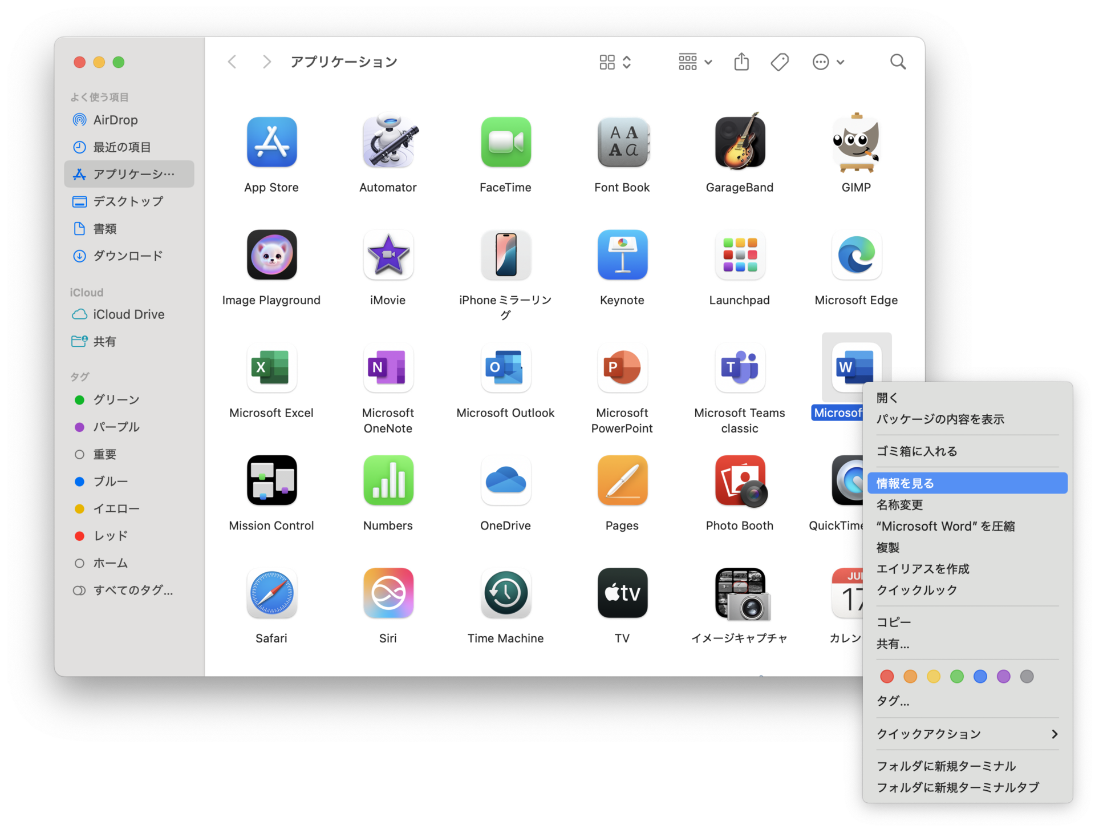Image resolution: width=1095 pixels, height=829 pixels.
Task: Click the Apple TV app icon
Action: coord(622,593)
